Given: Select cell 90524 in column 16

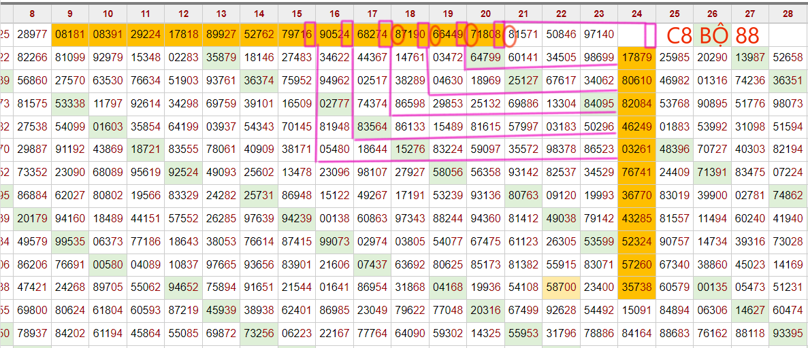Looking at the screenshot, I should [334, 35].
